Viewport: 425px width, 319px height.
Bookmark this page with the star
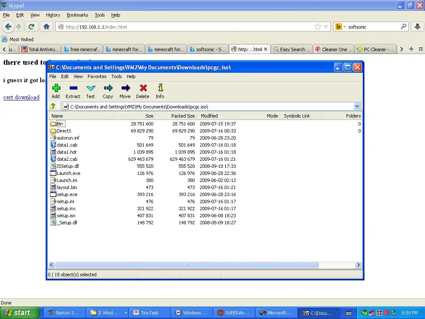[x=318, y=27]
